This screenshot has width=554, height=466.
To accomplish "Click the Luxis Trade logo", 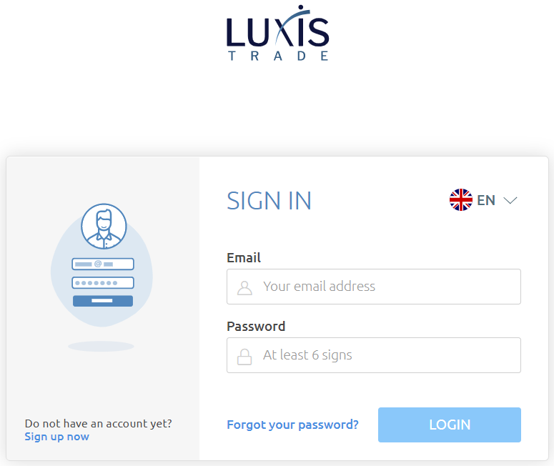I will coord(277,33).
